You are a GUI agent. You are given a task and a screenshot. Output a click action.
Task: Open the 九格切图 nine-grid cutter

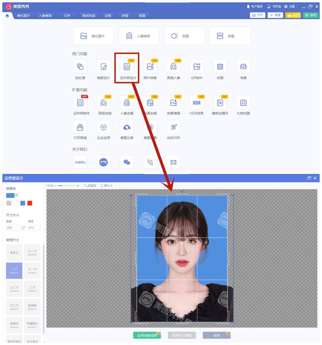[x=243, y=103]
